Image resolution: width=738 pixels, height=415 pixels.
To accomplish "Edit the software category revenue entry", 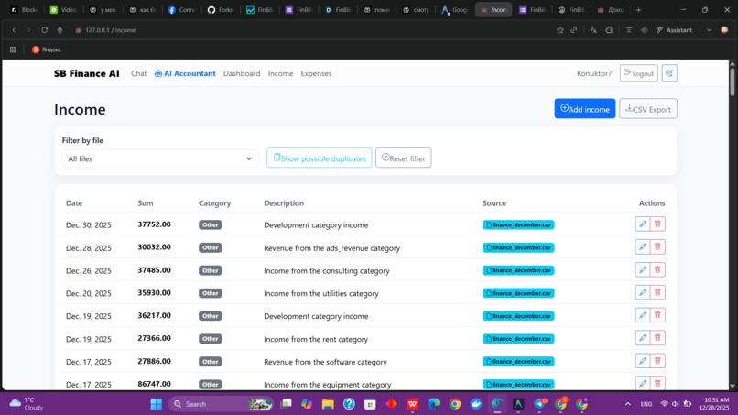I will click(643, 361).
